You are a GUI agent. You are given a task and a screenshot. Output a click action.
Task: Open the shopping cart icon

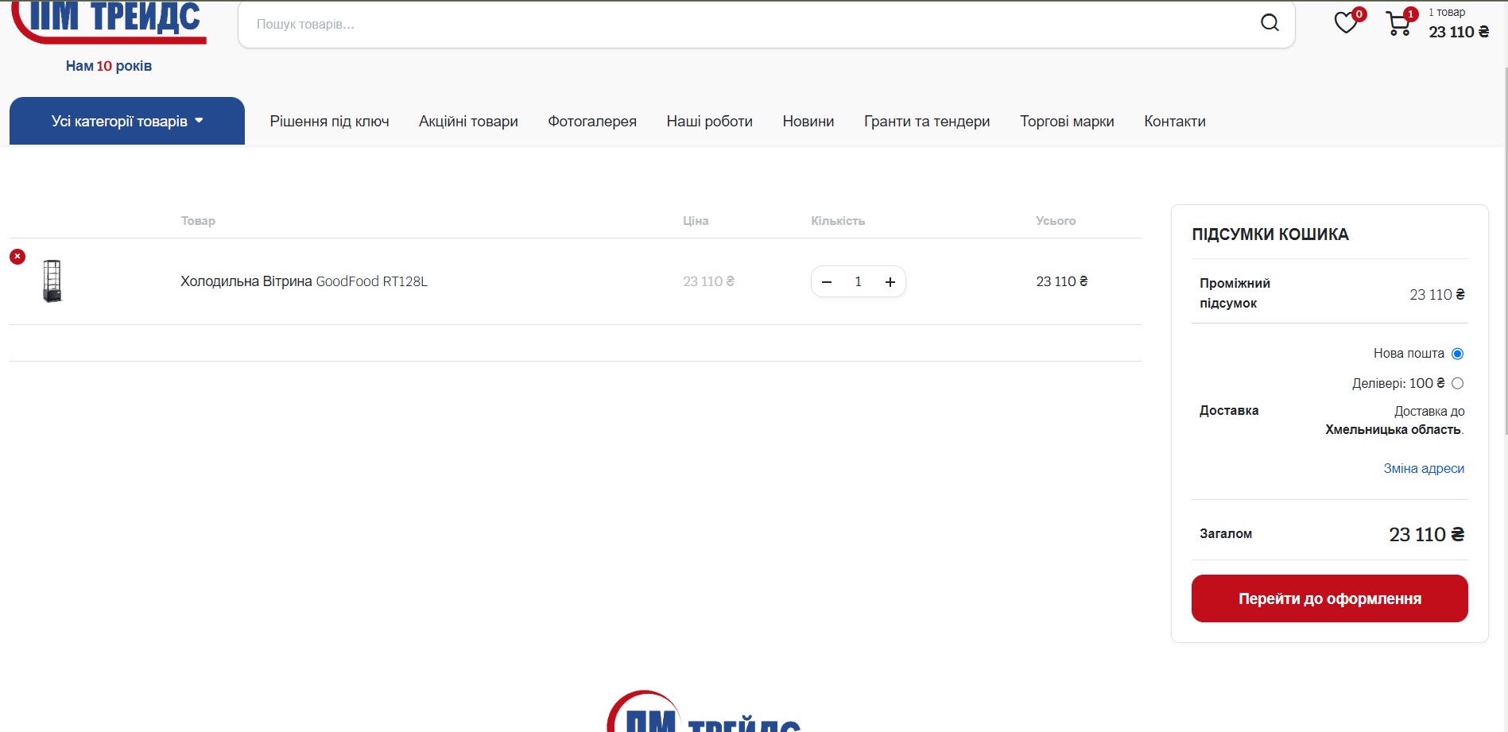(1398, 24)
